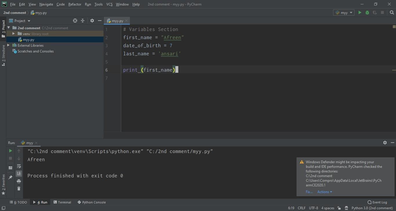396x211 pixels.
Task: Click '2nd comment' breadcrumb in navigation bar
Action: point(14,13)
